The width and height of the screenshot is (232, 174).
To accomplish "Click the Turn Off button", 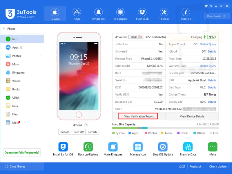I will 79,132.
